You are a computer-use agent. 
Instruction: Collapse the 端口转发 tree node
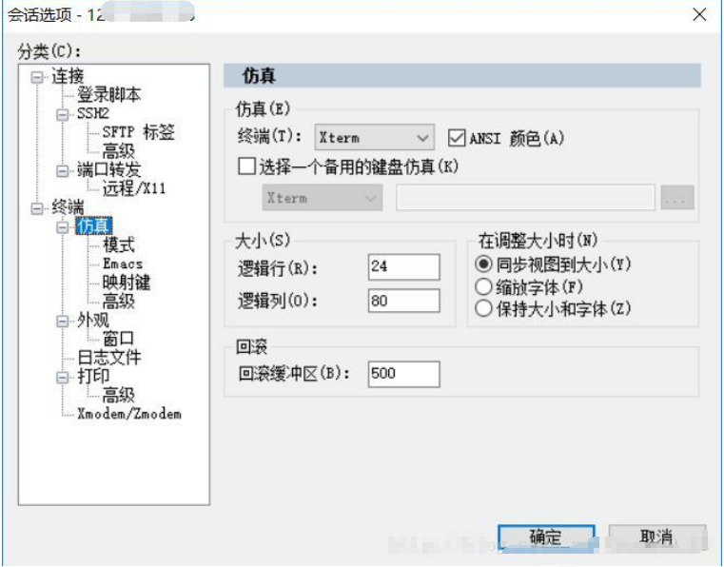(x=62, y=171)
